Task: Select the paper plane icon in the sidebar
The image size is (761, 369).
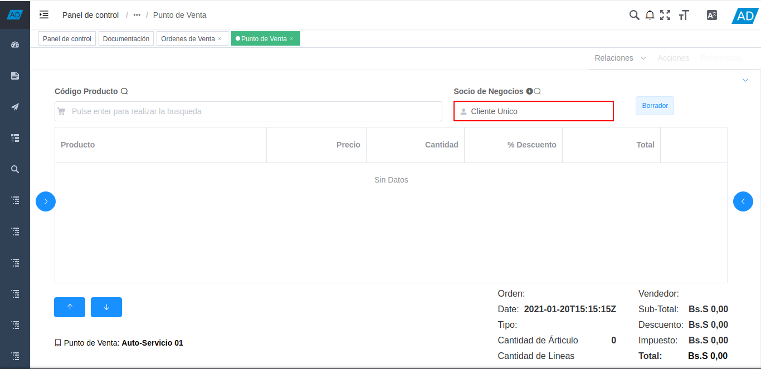Action: (14, 106)
